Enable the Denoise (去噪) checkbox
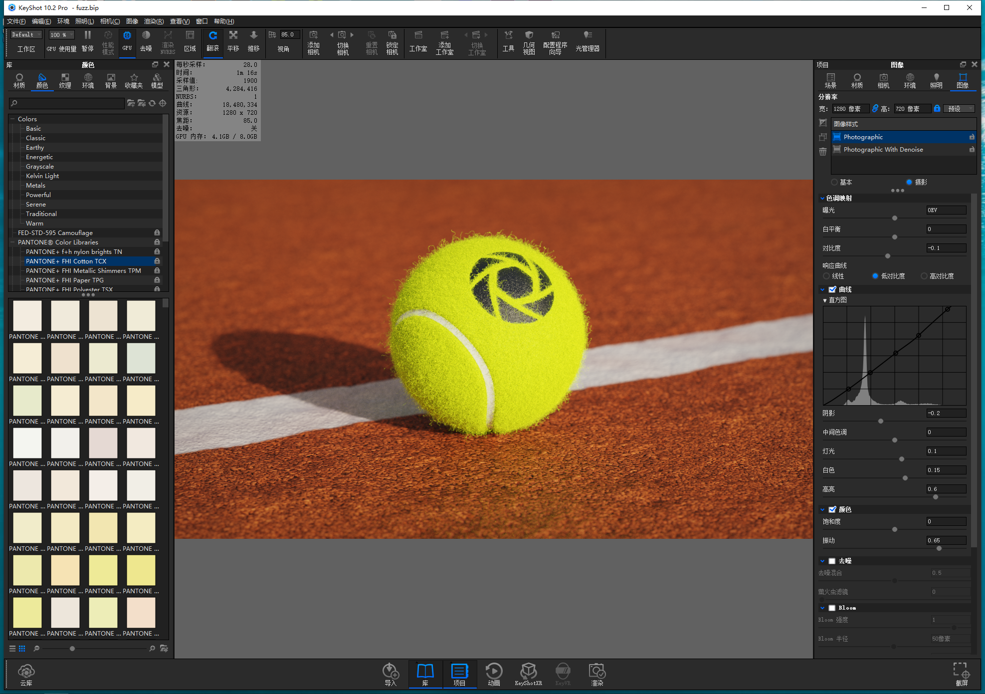Image resolution: width=985 pixels, height=694 pixels. 832,561
